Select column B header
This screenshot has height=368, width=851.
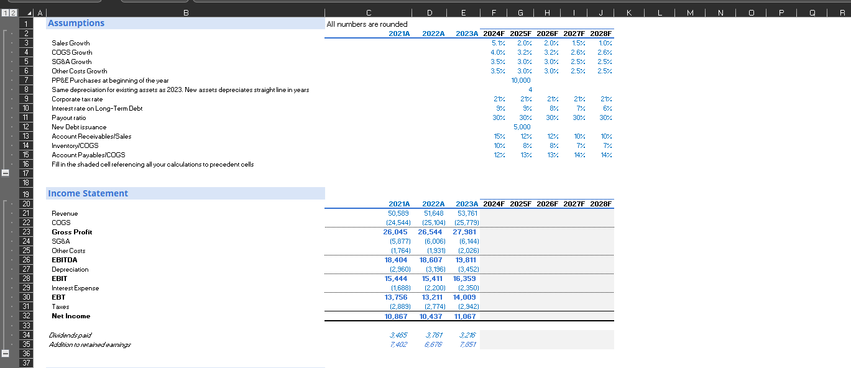point(185,11)
